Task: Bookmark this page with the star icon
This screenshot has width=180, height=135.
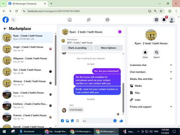Action: 161,11
